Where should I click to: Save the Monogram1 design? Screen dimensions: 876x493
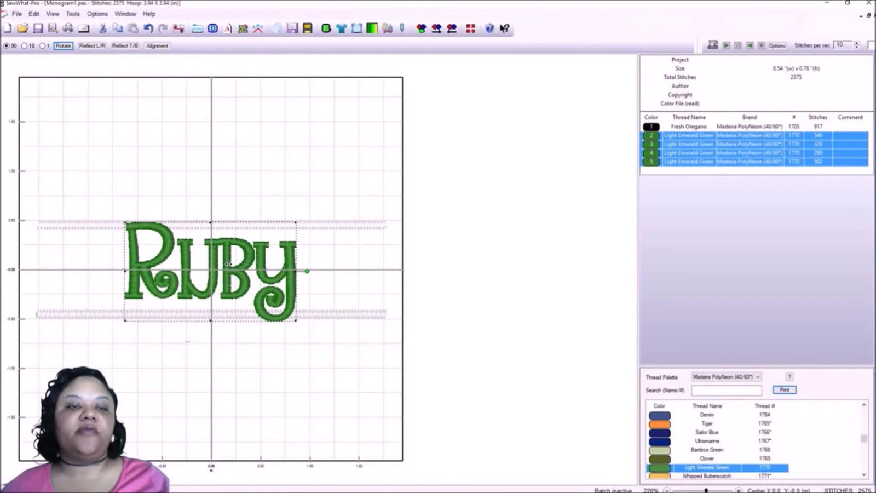pyautogui.click(x=38, y=28)
